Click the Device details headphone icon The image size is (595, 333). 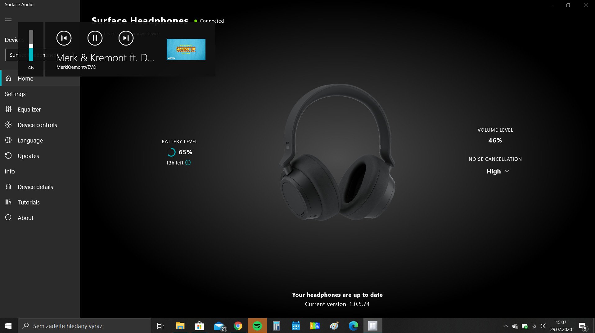point(8,186)
